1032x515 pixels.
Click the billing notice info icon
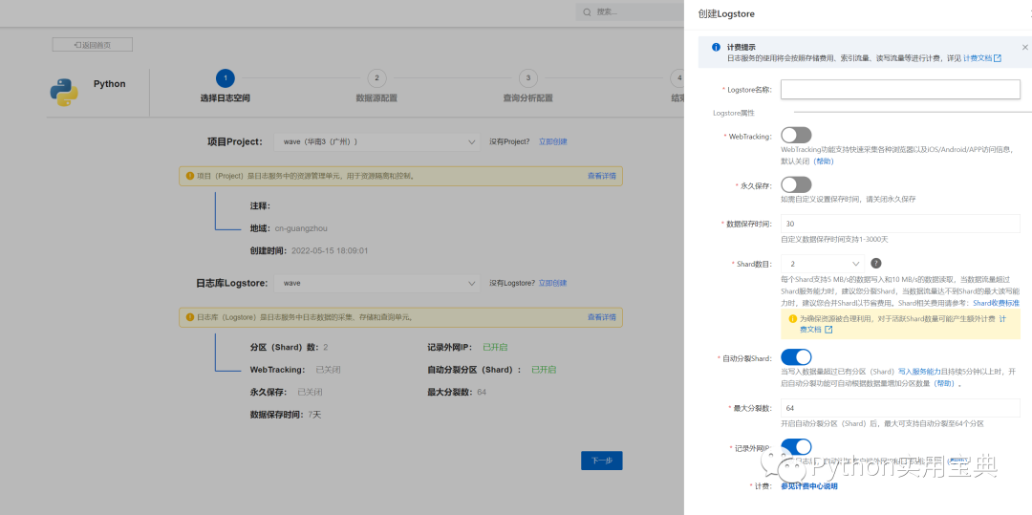(x=716, y=48)
